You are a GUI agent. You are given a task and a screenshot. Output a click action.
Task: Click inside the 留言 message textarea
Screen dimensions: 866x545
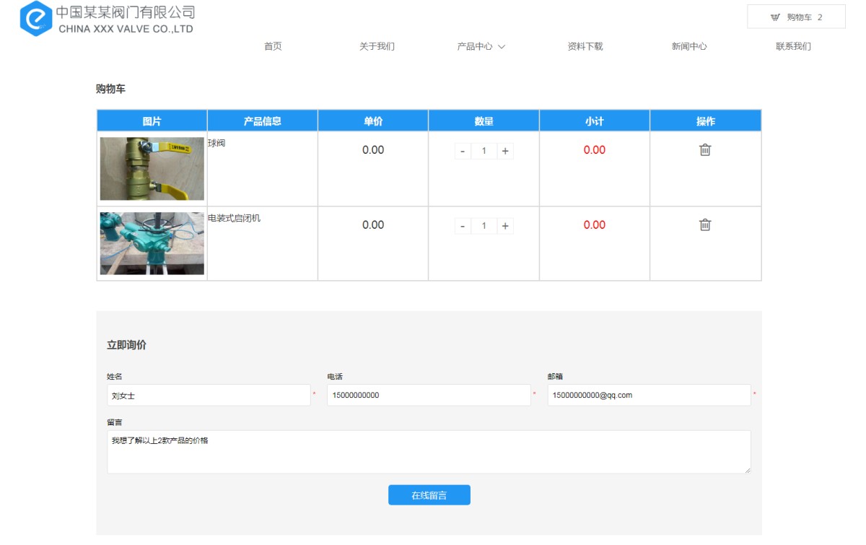click(x=429, y=452)
